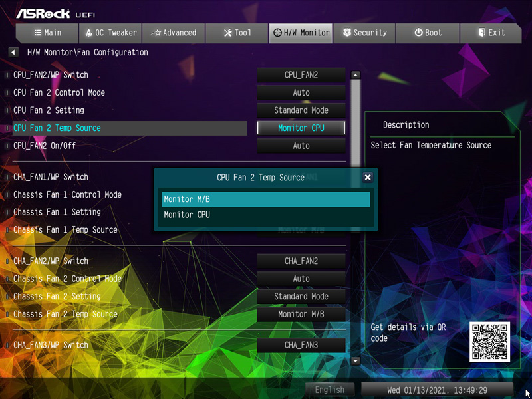The width and height of the screenshot is (532, 399).
Task: Open Chassis Fan 2 Setting dropdown
Action: click(301, 296)
